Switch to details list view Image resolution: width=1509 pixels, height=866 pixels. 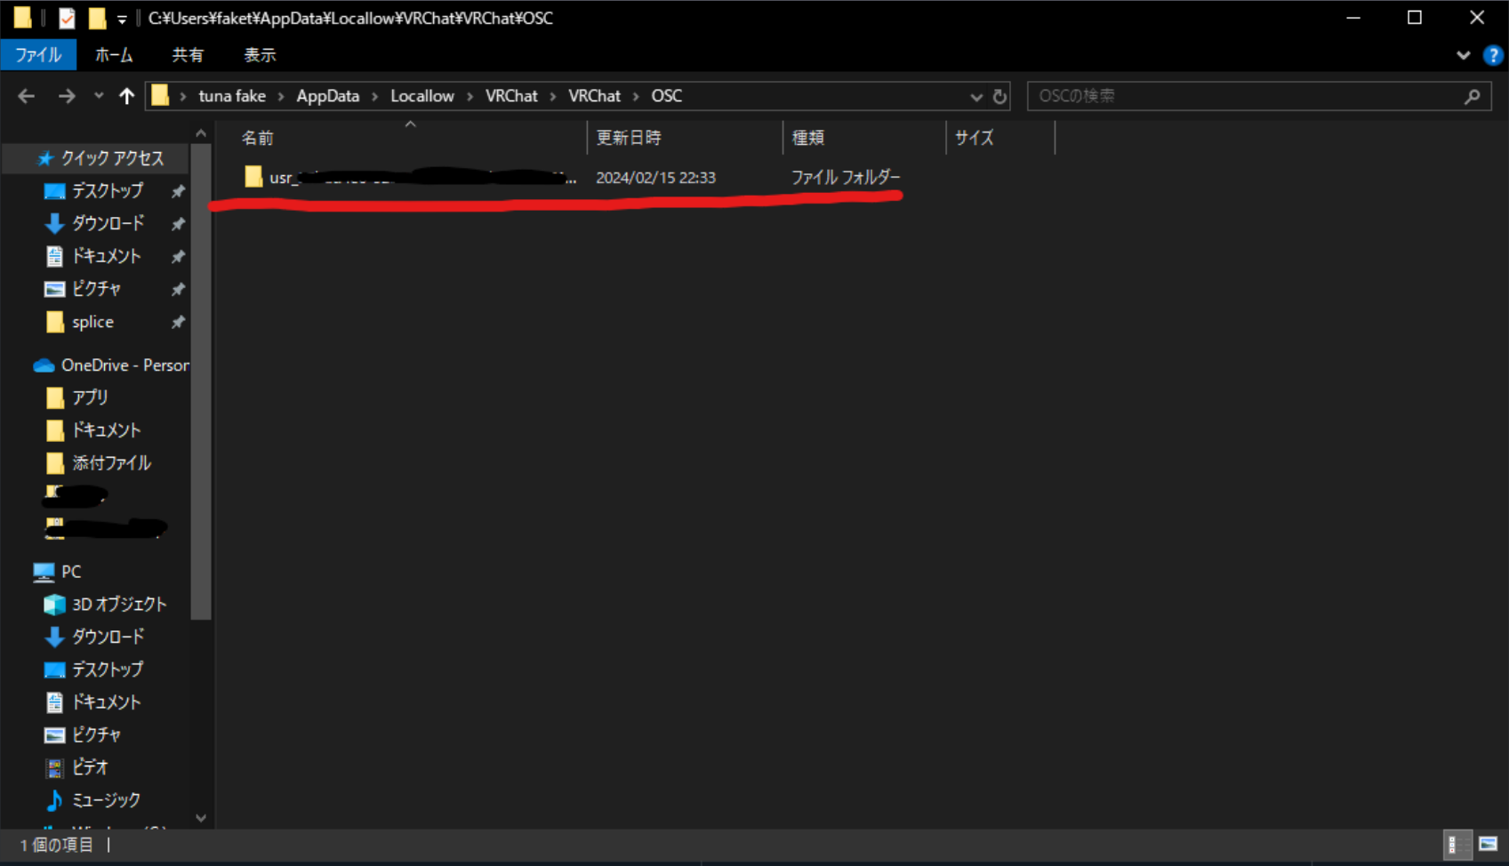(x=1457, y=844)
